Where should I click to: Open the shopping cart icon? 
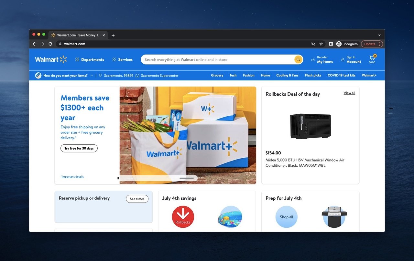[372, 58]
